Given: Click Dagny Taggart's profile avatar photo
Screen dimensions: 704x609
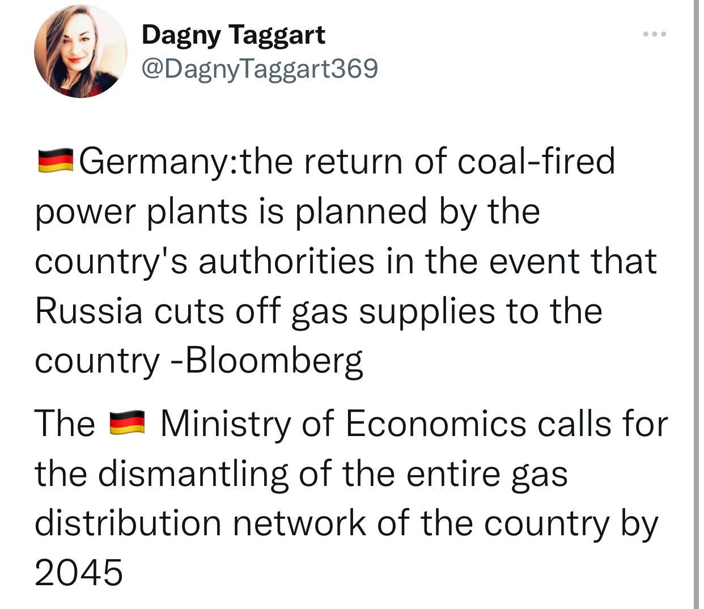Looking at the screenshot, I should 80,51.
